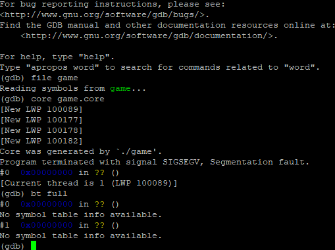
Task: Click the last 'No symbol table info available' line
Action: click(x=81, y=236)
